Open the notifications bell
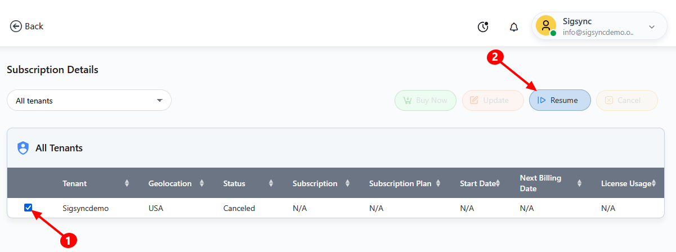Image resolution: width=676 pixels, height=252 pixels. coord(514,27)
